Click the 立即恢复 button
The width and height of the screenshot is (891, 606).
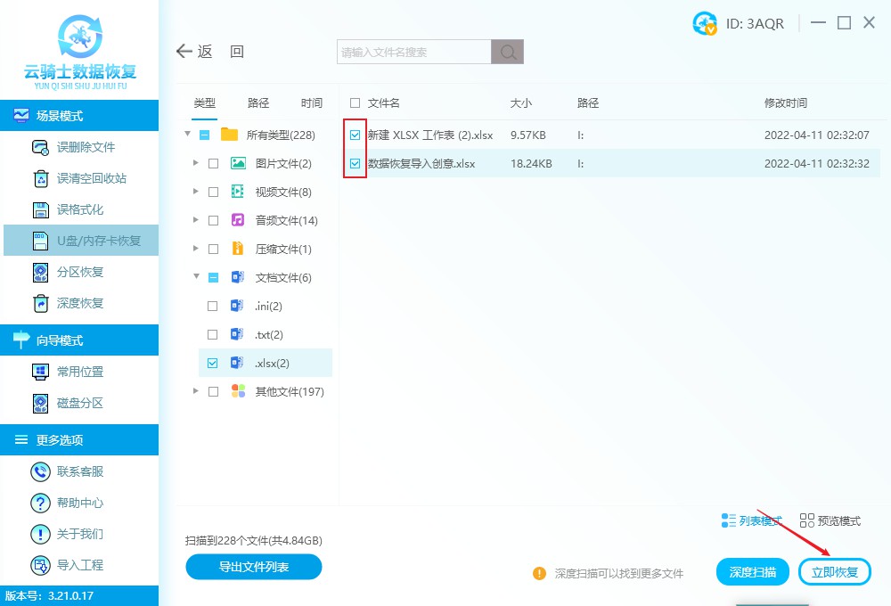pos(834,571)
